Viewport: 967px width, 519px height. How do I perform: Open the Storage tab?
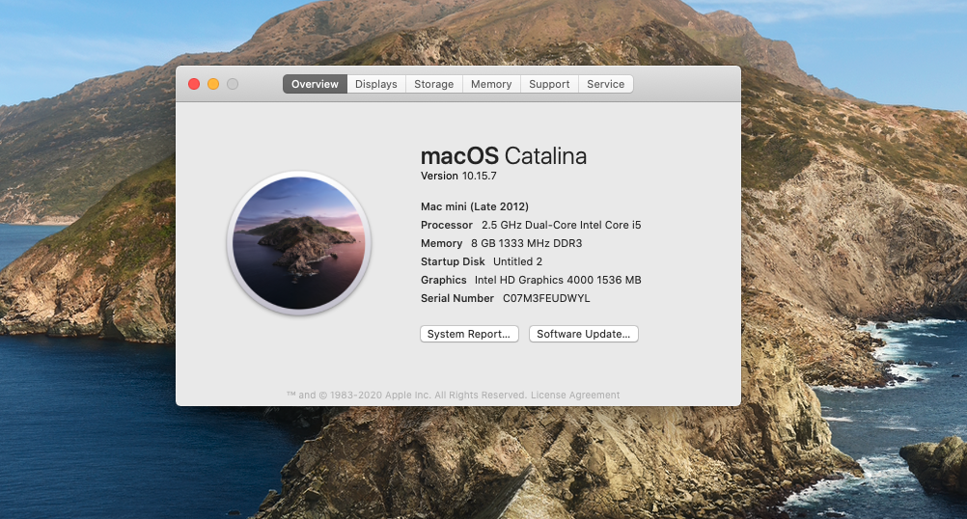pyautogui.click(x=433, y=84)
